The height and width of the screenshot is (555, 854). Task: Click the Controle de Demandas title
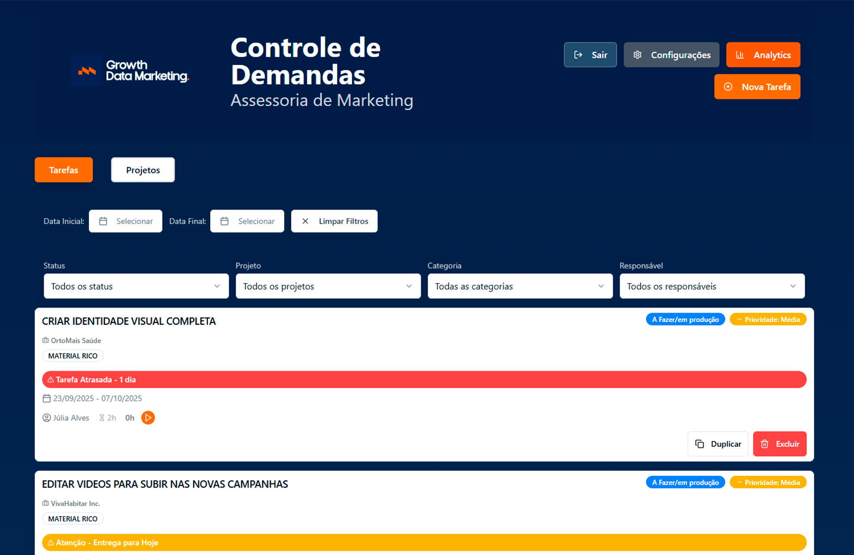click(x=306, y=61)
